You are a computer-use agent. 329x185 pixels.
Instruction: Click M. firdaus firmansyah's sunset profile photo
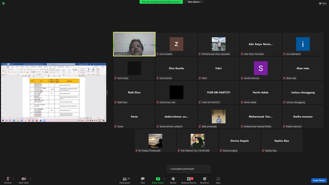155,140
